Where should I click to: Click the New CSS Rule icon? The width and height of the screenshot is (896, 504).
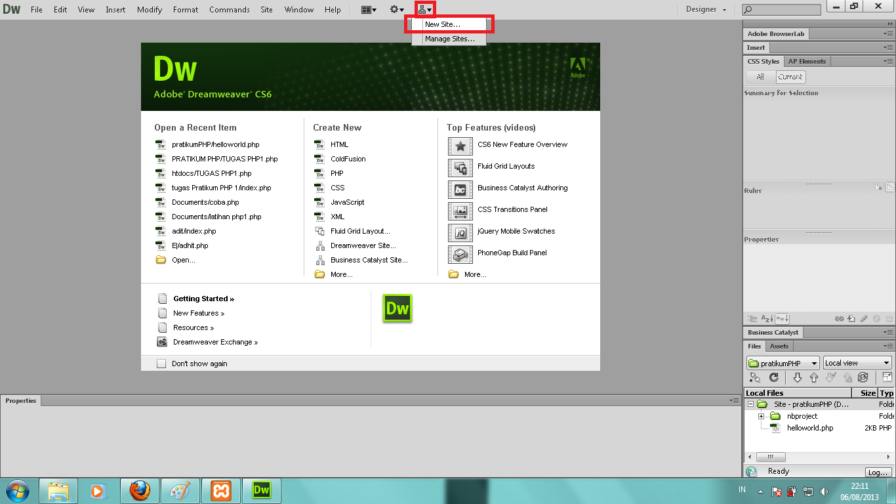[x=851, y=318]
